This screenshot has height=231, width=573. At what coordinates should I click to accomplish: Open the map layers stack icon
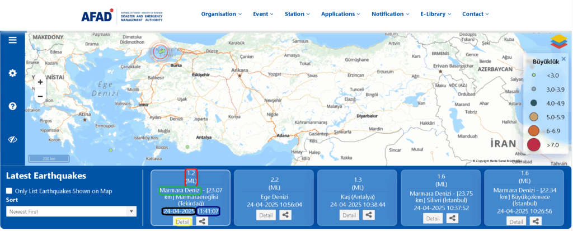pyautogui.click(x=558, y=41)
